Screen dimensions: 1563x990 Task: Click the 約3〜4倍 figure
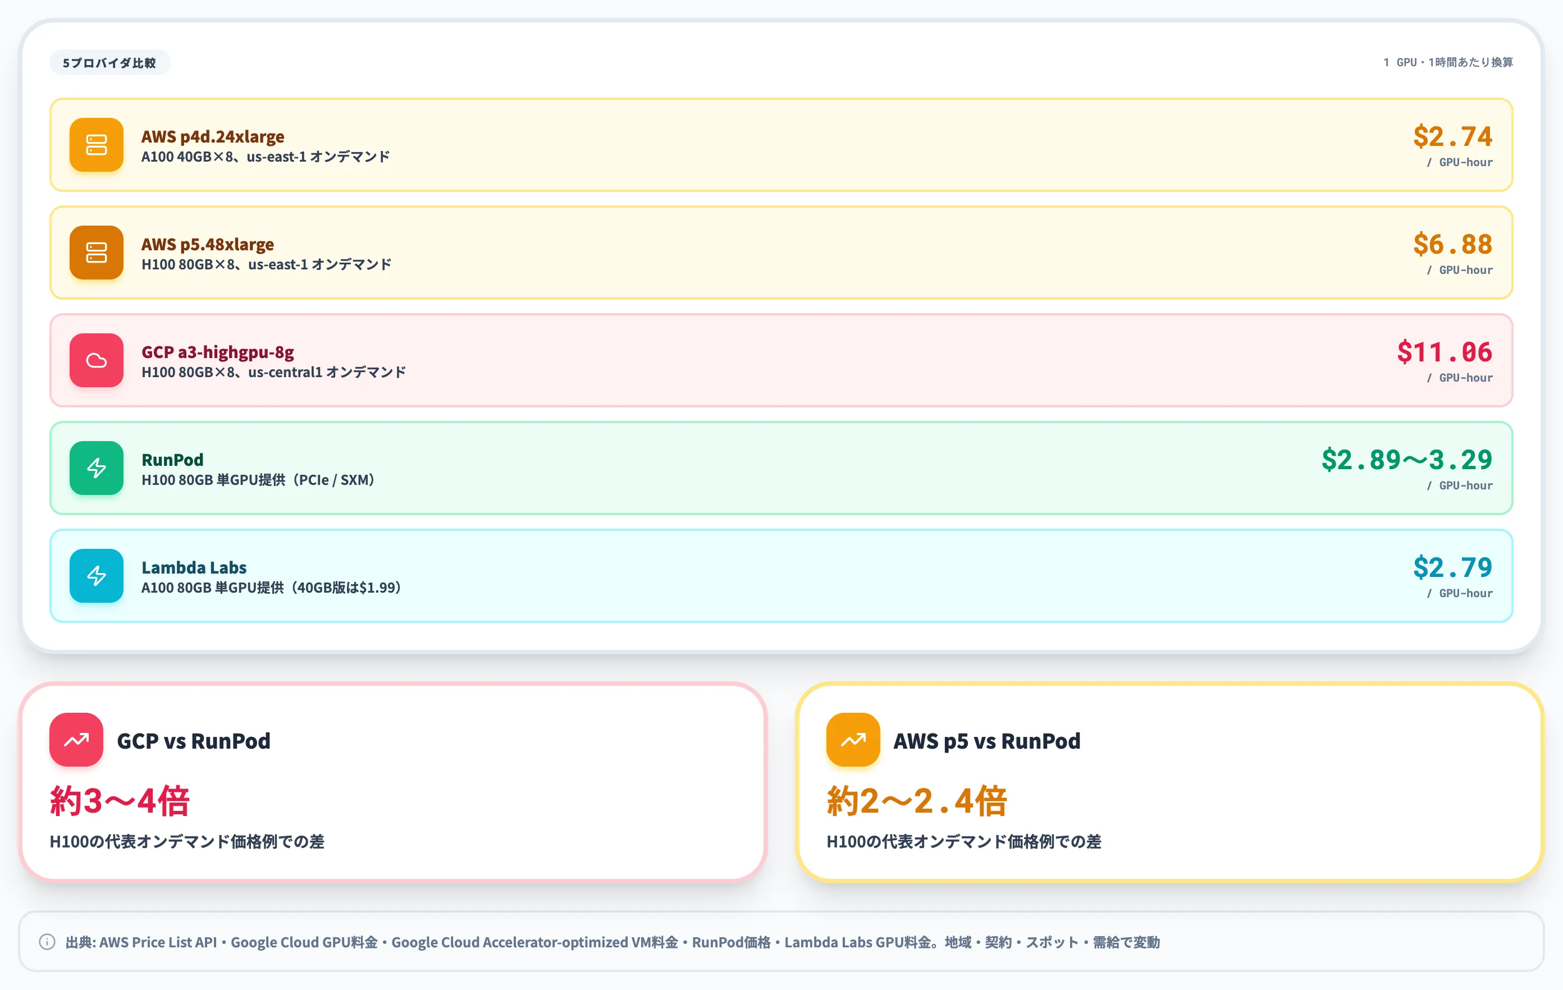coord(120,800)
